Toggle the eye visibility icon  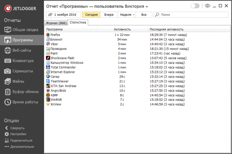pos(208,6)
